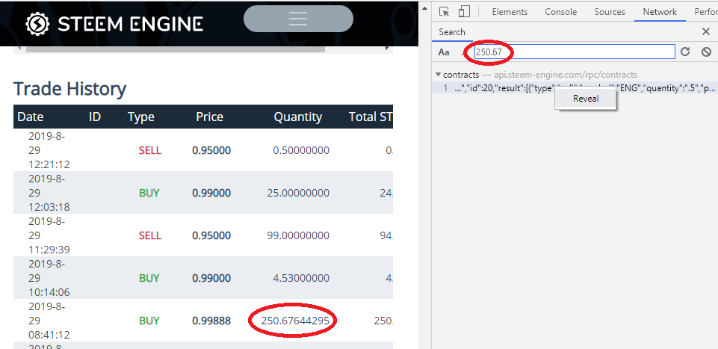Screen dimensions: 718x349
Task: Select the 12:21:12 trade date cell
Action: (x=49, y=150)
